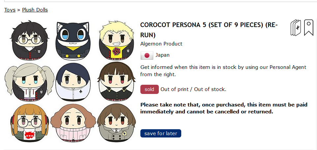Click the black-haired plush with glasses

(x=30, y=41)
